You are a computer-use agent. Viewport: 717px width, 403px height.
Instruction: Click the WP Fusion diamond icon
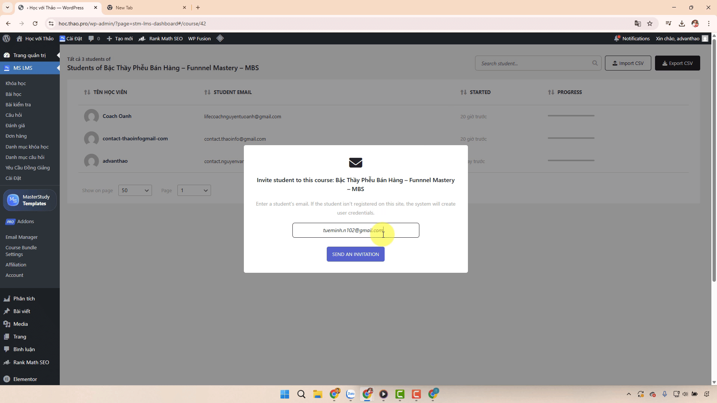(x=220, y=38)
